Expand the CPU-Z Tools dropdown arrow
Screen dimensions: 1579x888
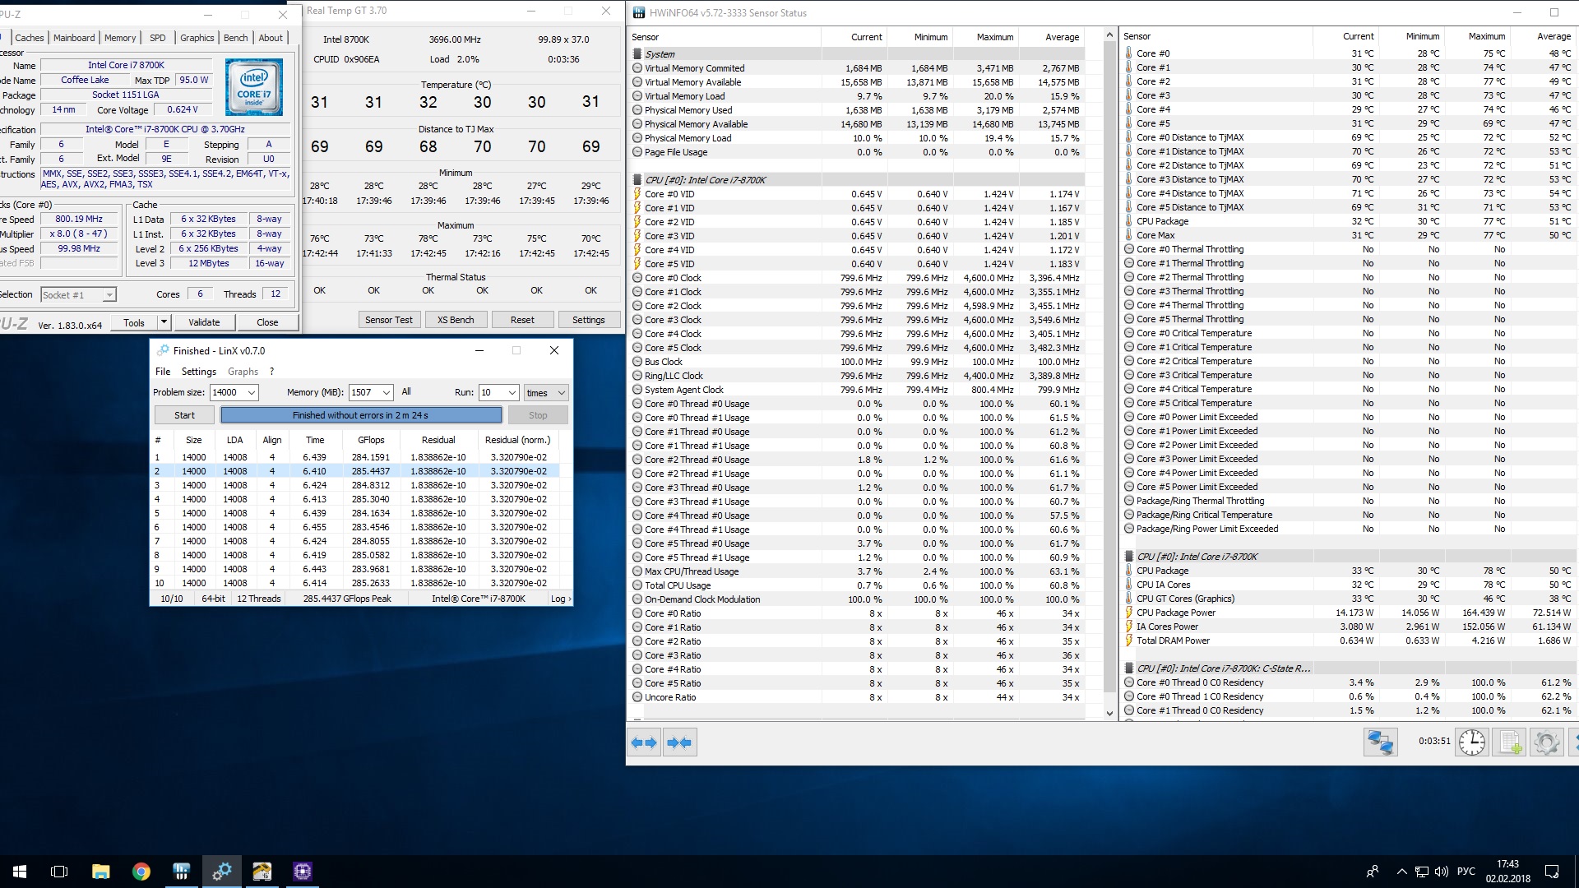164,322
